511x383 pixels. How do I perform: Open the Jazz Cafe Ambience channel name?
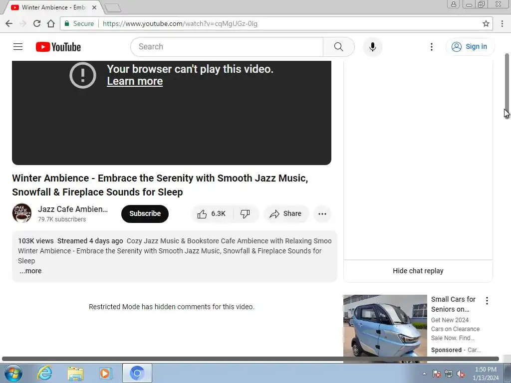73,209
